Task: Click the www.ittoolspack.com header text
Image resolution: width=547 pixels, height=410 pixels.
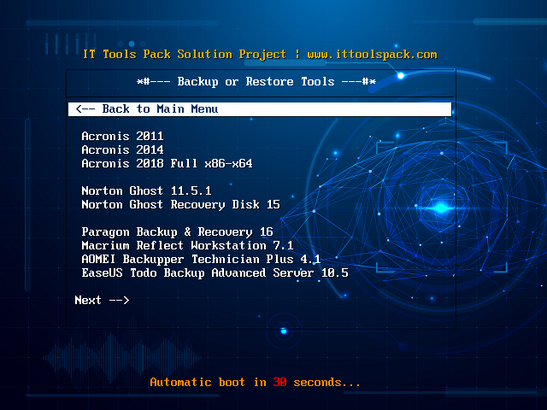Action: click(x=373, y=55)
